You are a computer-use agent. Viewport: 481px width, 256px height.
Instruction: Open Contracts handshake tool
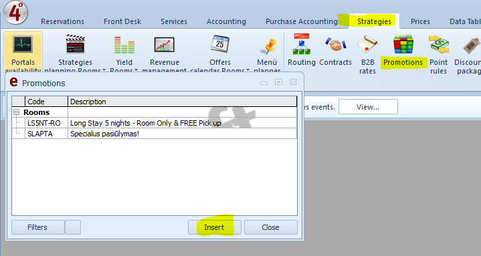336,51
